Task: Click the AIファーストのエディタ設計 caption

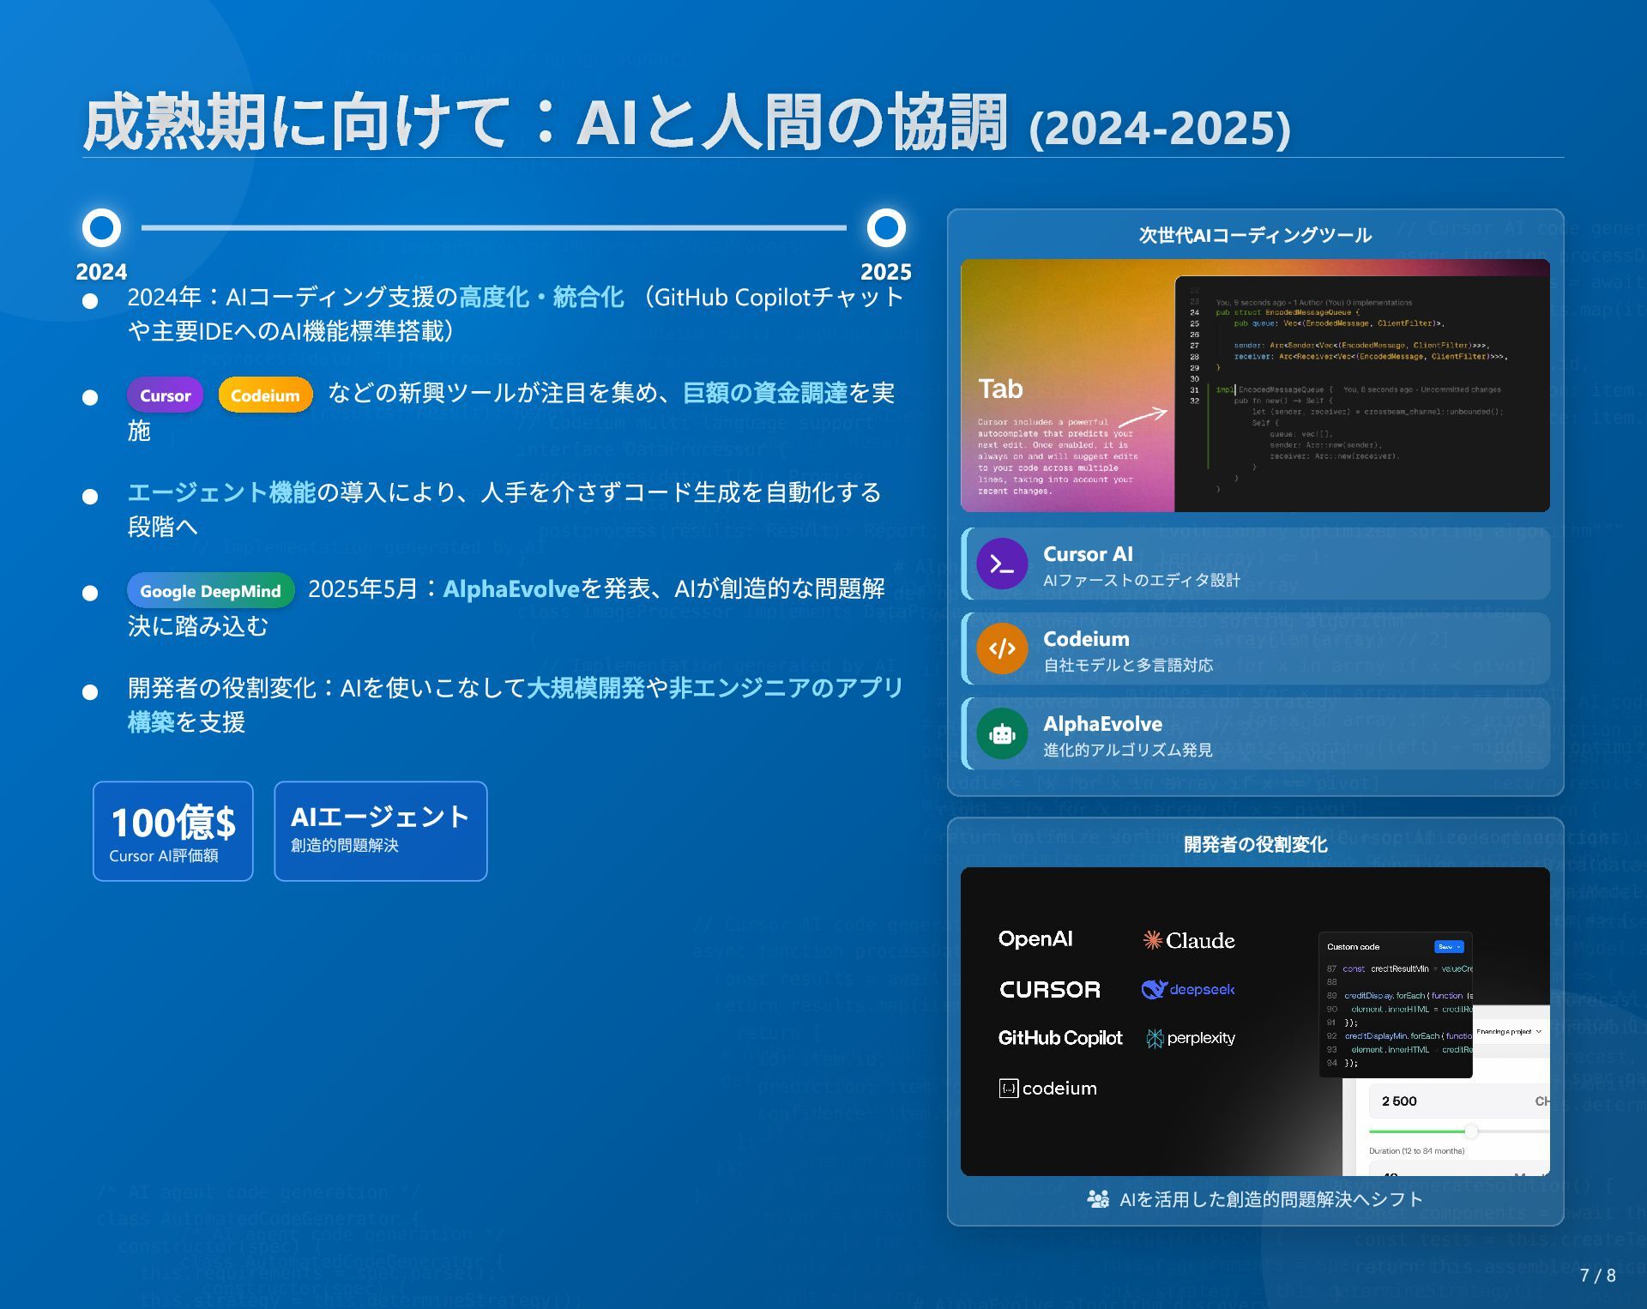Action: point(1142,580)
